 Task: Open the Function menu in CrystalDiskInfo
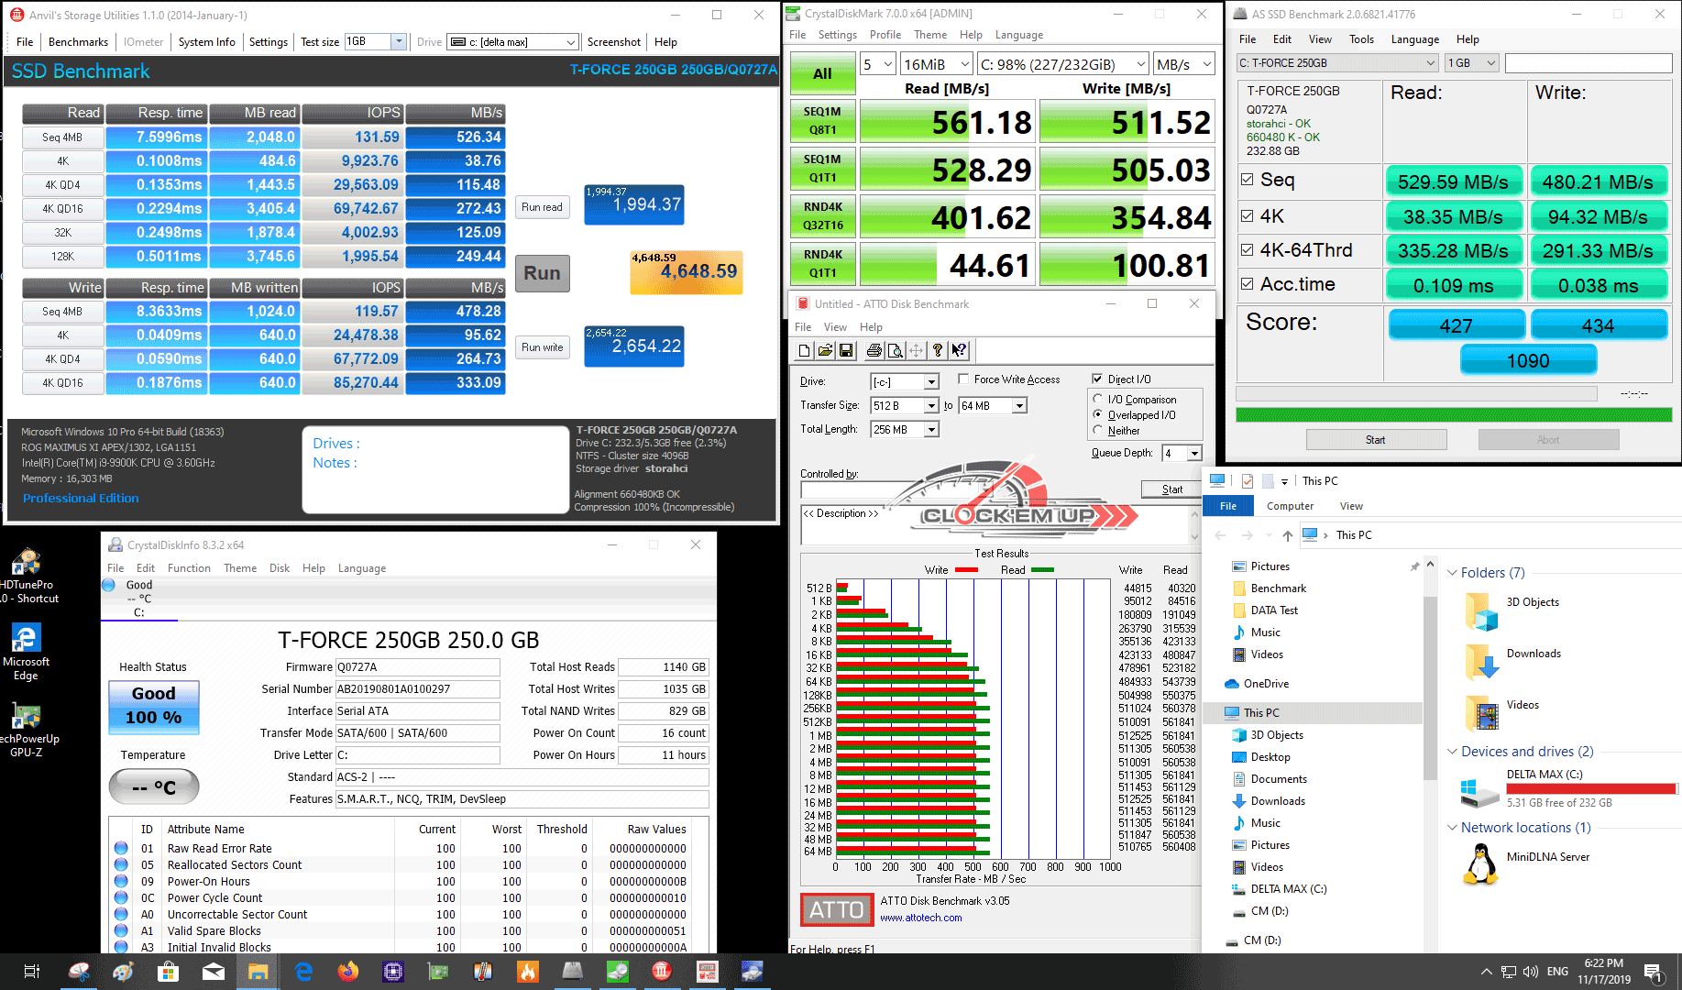coord(189,568)
